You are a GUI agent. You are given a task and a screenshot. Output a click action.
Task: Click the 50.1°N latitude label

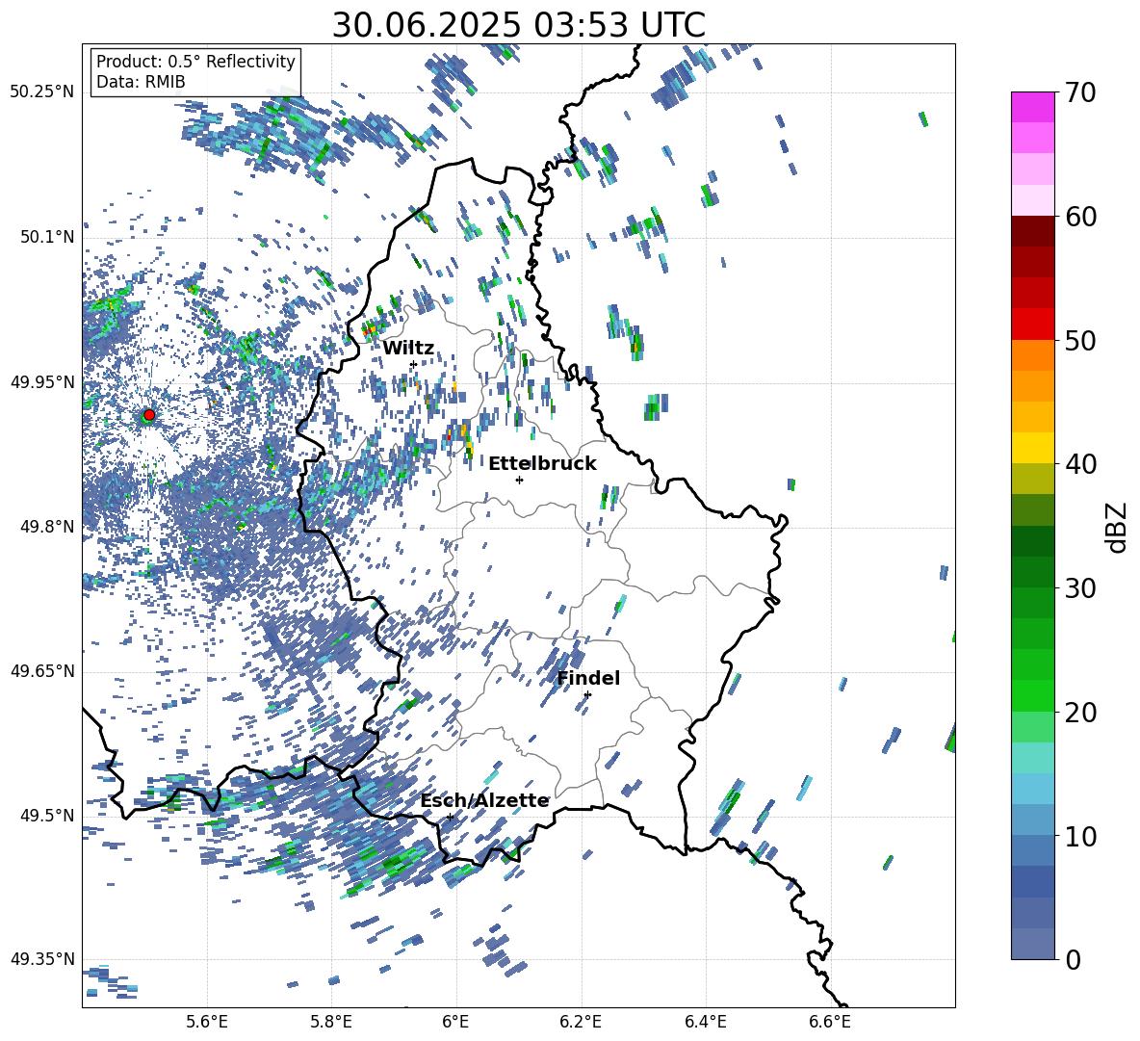47,237
